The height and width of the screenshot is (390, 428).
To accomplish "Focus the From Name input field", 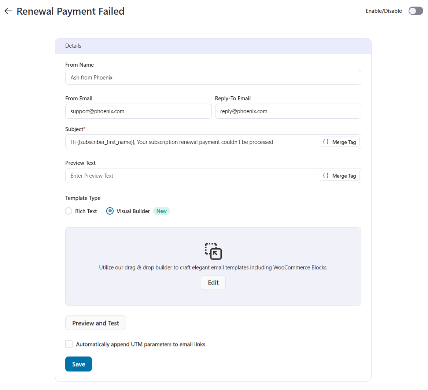I will [213, 78].
